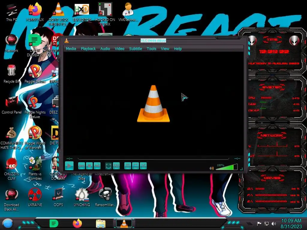
Task: Toggle VLC fullscreen video mode
Action: tap(109, 166)
